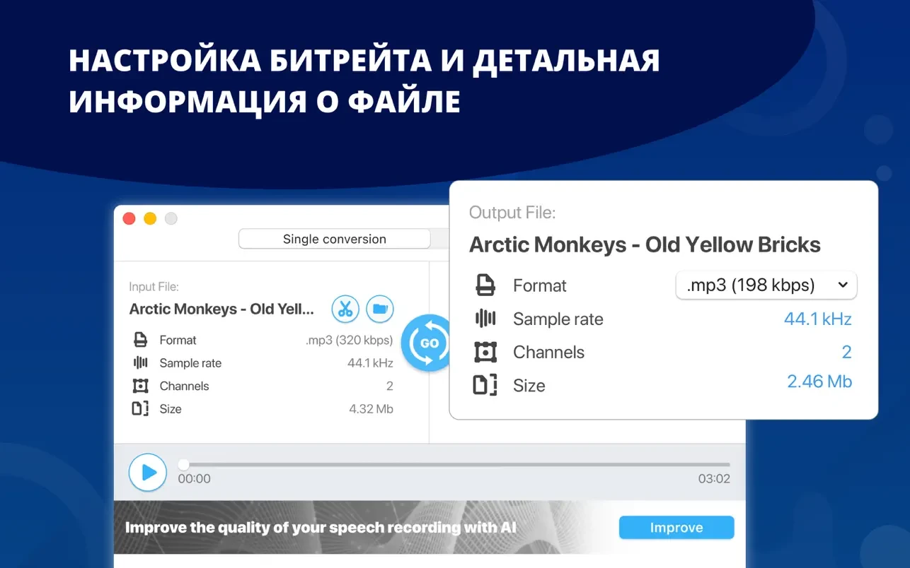Click the output Channels icon
Image resolution: width=910 pixels, height=568 pixels.
click(x=485, y=352)
